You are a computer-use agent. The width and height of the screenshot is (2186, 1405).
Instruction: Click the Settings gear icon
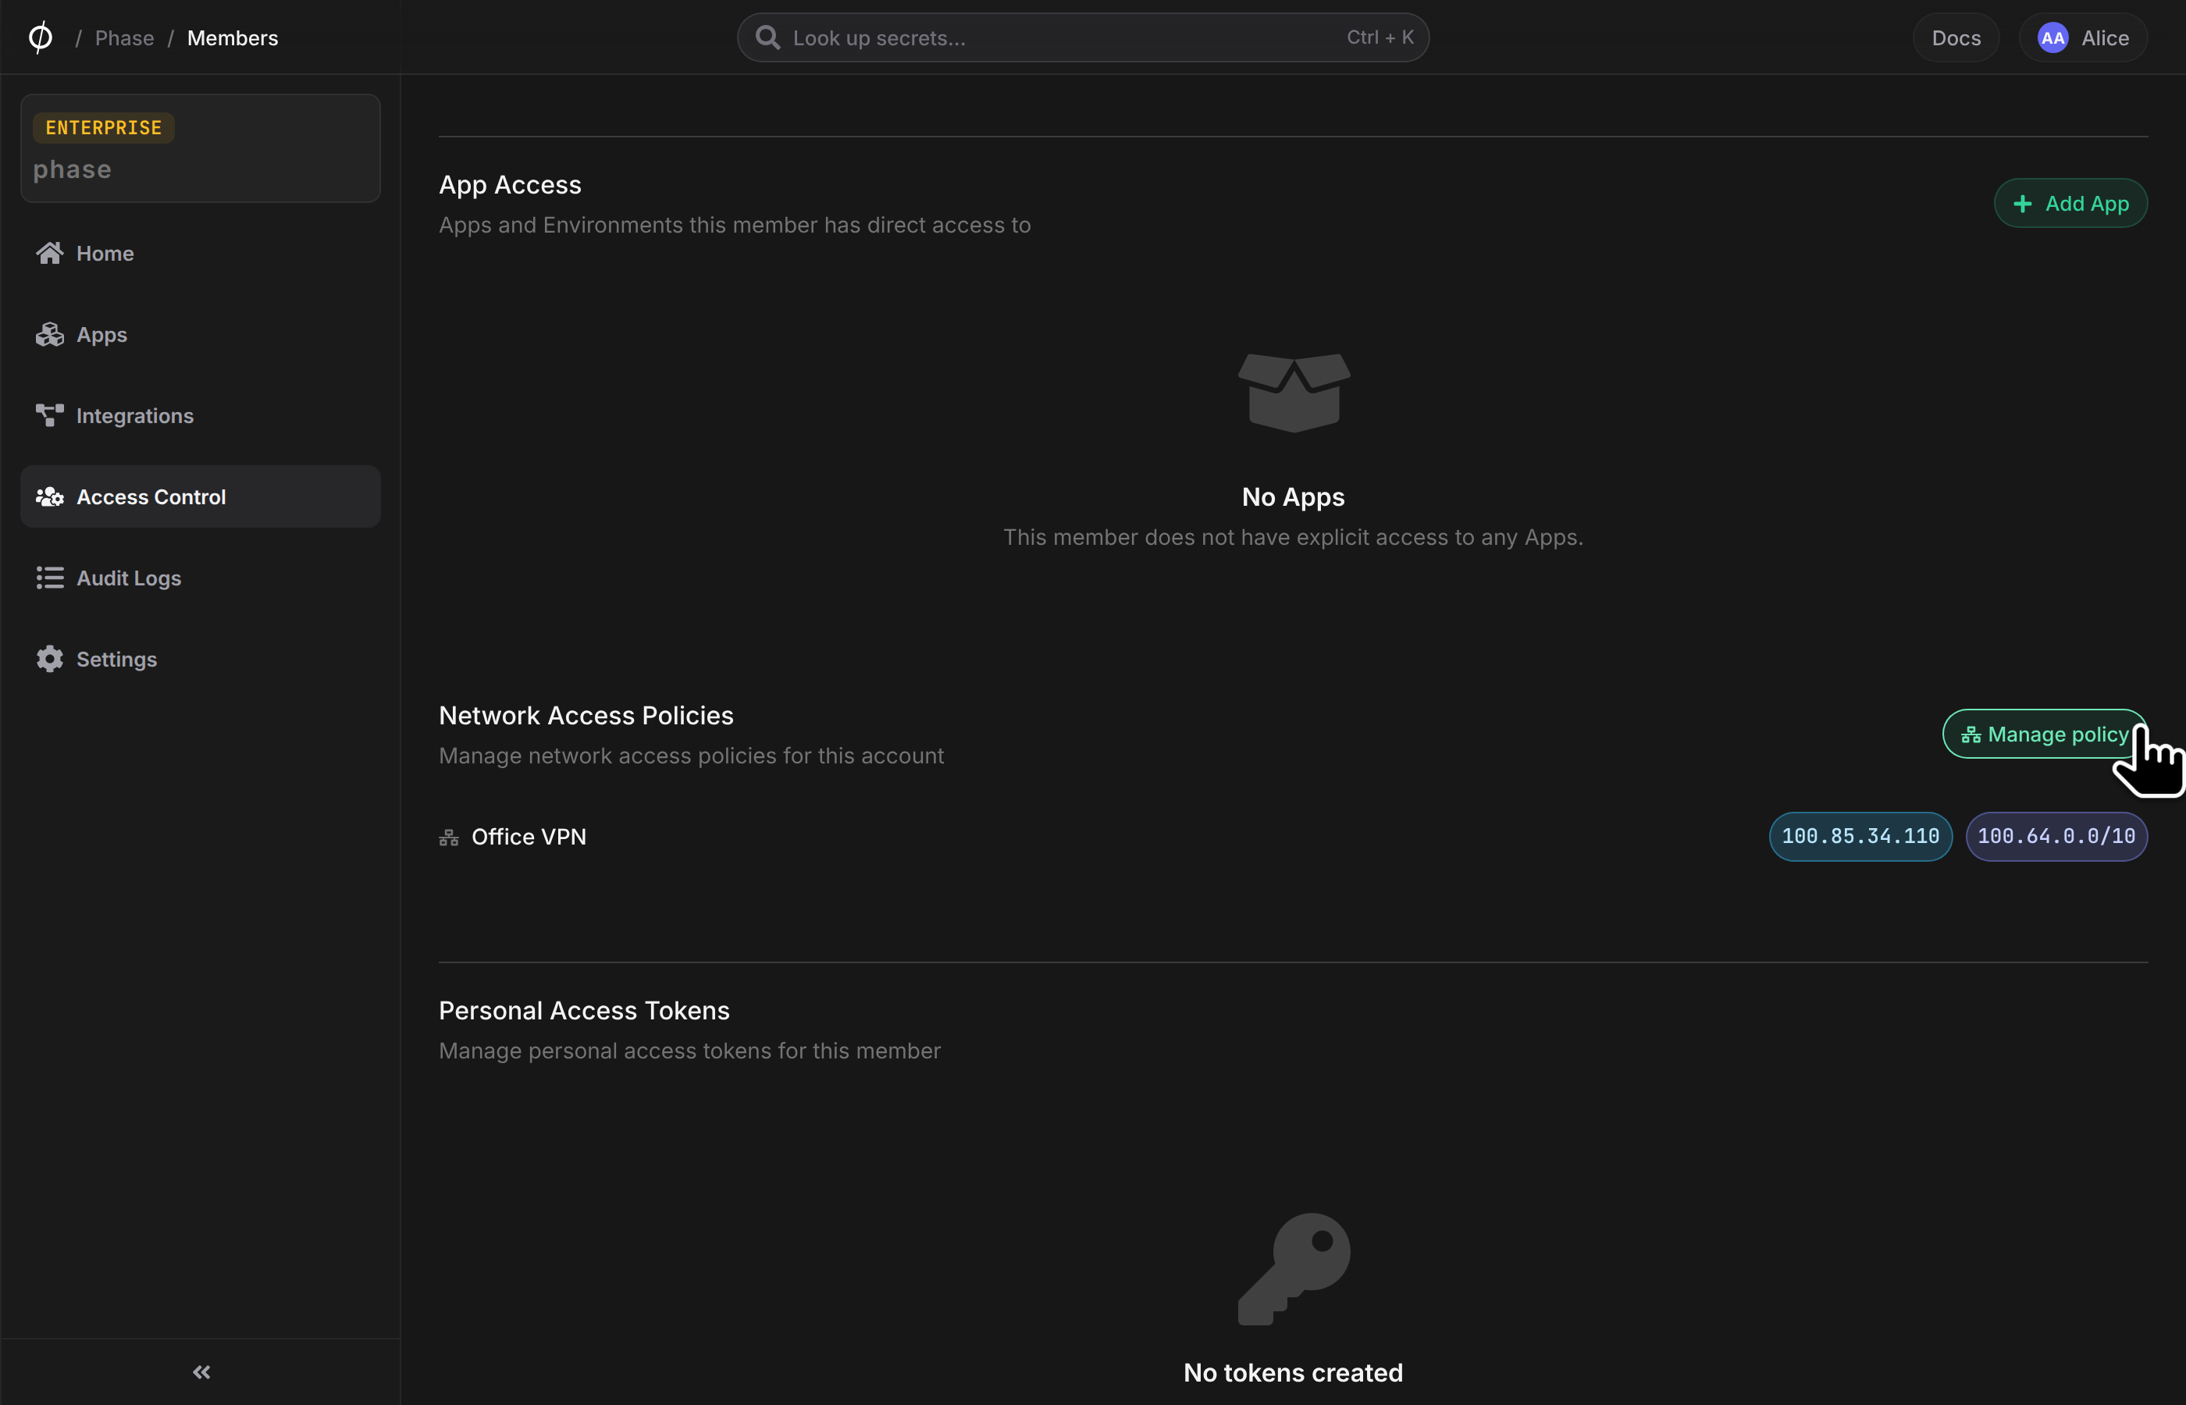tap(49, 659)
